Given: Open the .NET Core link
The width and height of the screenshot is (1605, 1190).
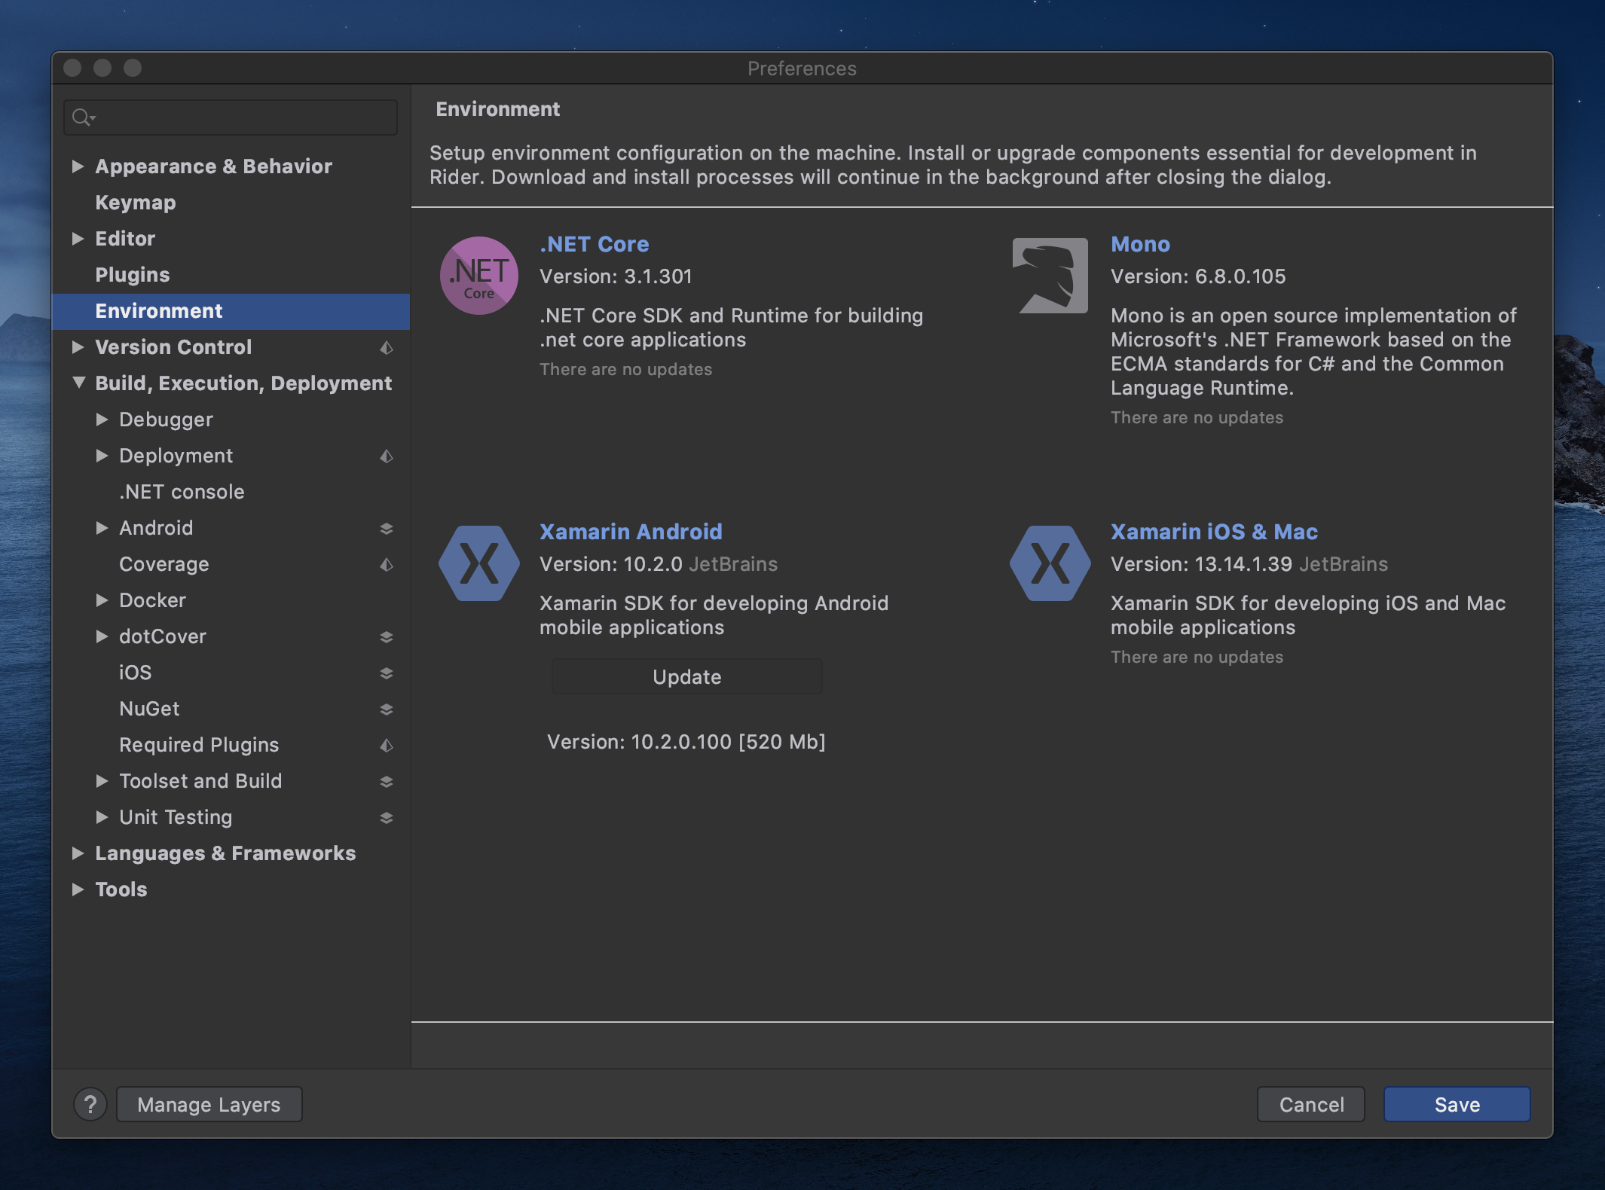Looking at the screenshot, I should pos(595,244).
